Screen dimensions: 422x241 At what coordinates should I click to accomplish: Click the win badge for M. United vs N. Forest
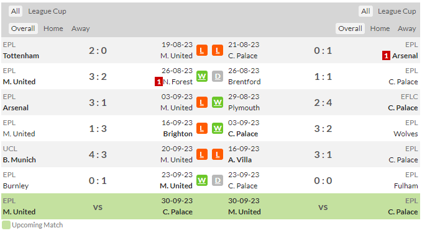click(x=201, y=76)
